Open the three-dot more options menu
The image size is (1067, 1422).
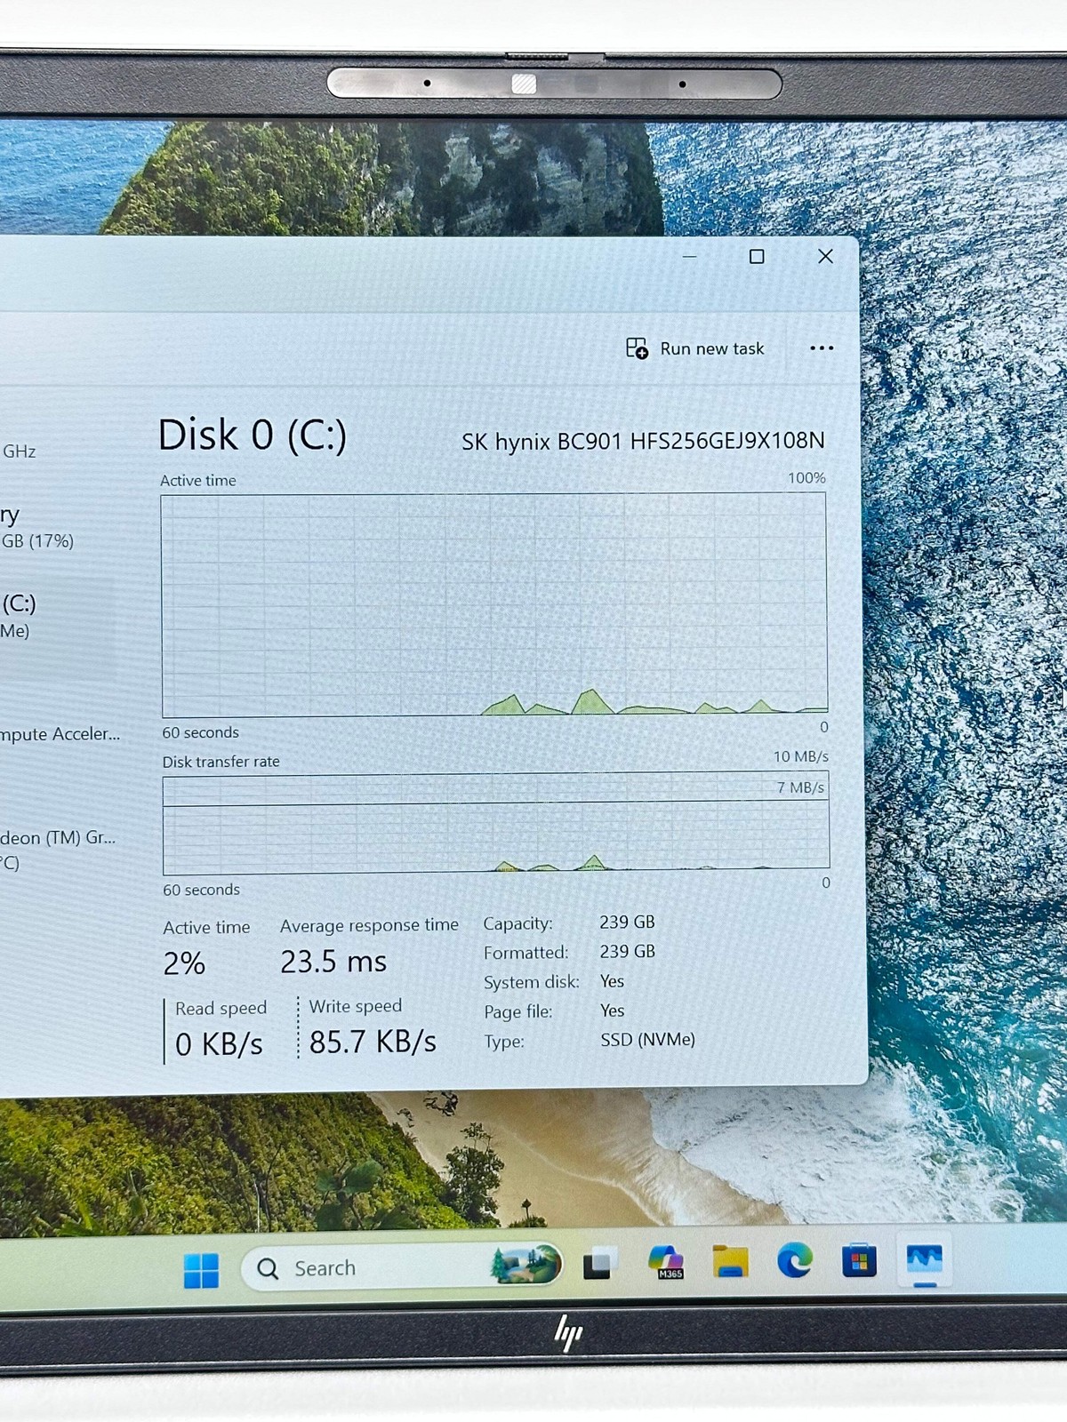coord(822,348)
